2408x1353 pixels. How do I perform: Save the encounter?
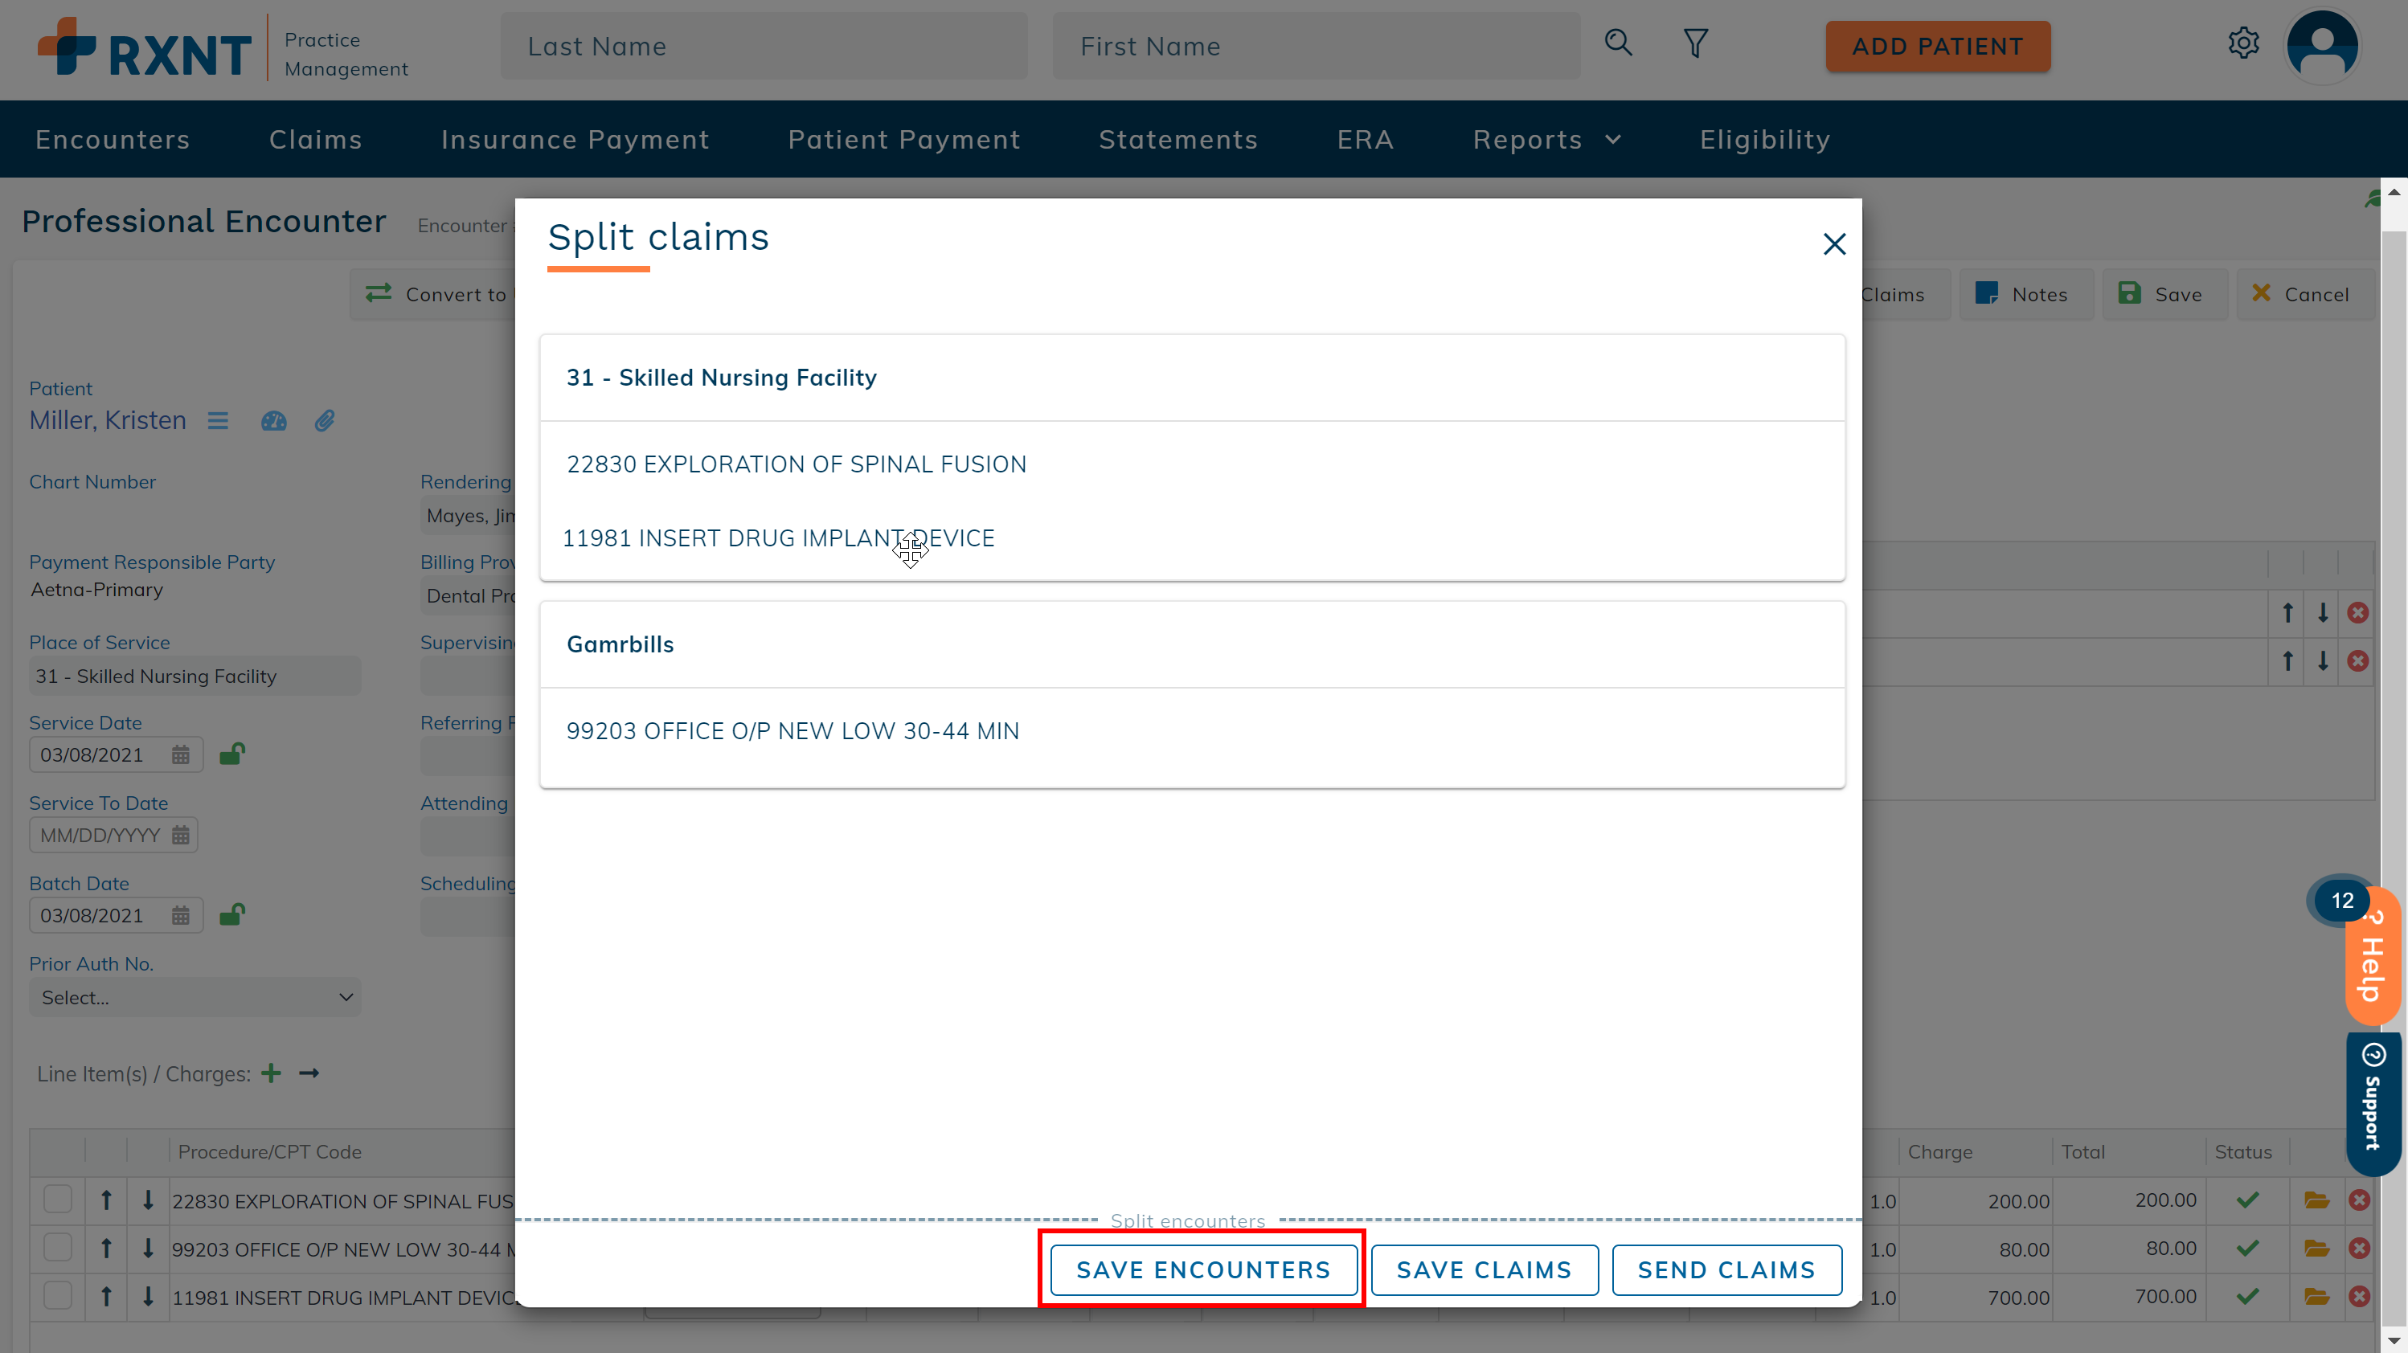(x=2164, y=294)
